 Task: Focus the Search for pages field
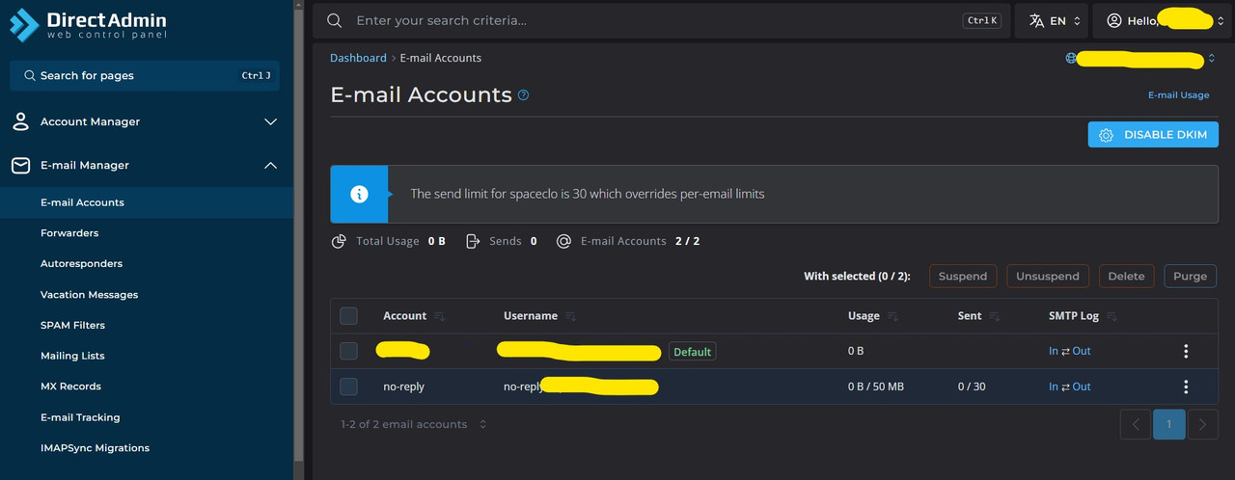pyautogui.click(x=145, y=75)
